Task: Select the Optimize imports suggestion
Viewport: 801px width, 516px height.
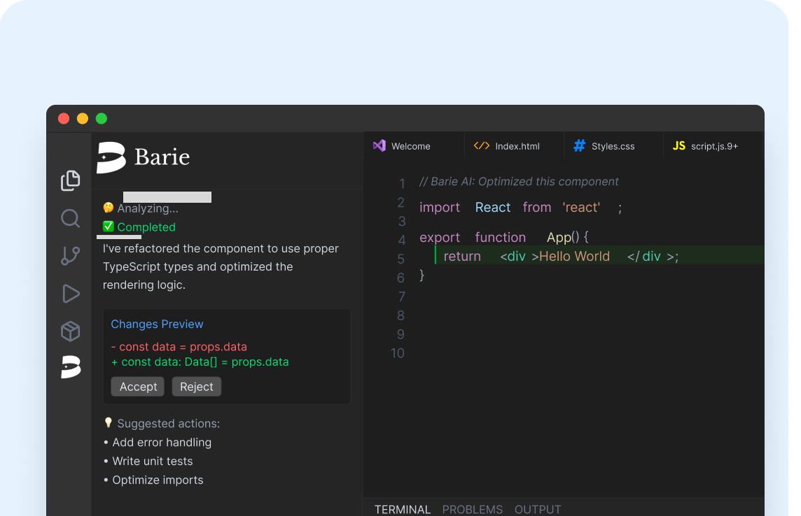Action: pyautogui.click(x=158, y=480)
